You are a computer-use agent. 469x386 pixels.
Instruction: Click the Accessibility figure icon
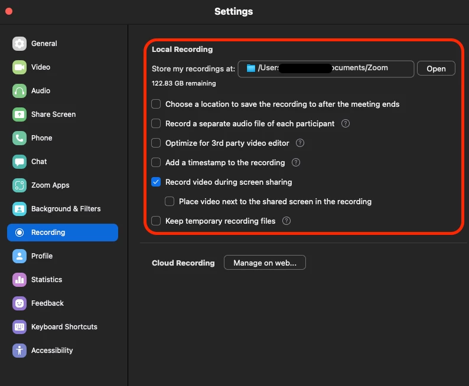(x=19, y=351)
